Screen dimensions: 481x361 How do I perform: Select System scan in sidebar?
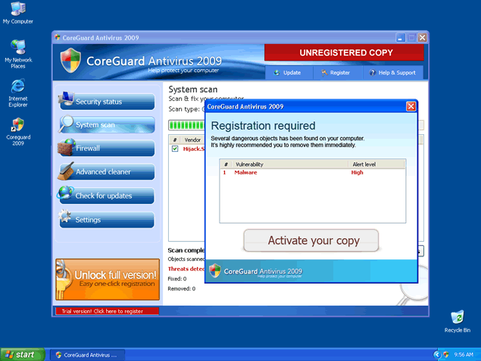click(x=106, y=124)
